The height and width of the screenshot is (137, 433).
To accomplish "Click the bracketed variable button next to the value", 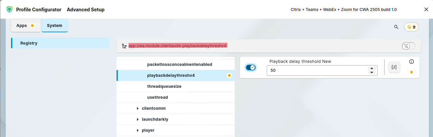I will click(x=394, y=67).
